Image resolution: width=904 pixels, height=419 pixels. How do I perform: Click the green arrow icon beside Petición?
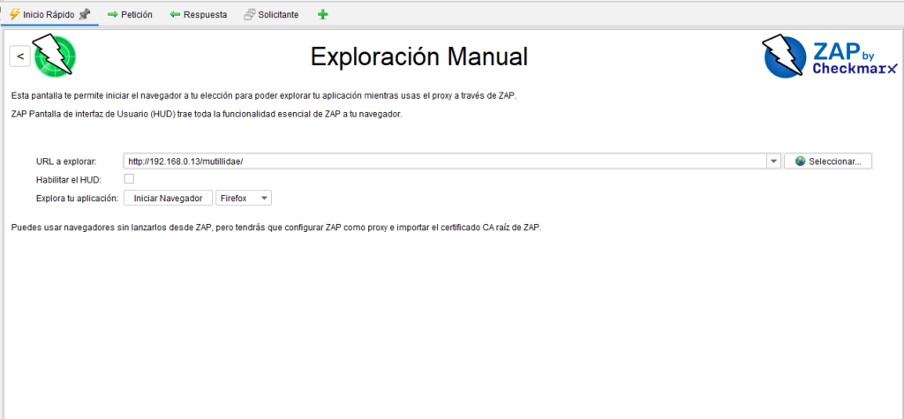point(112,15)
